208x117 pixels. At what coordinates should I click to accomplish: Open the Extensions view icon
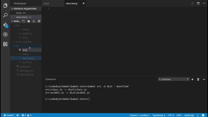tap(5, 44)
